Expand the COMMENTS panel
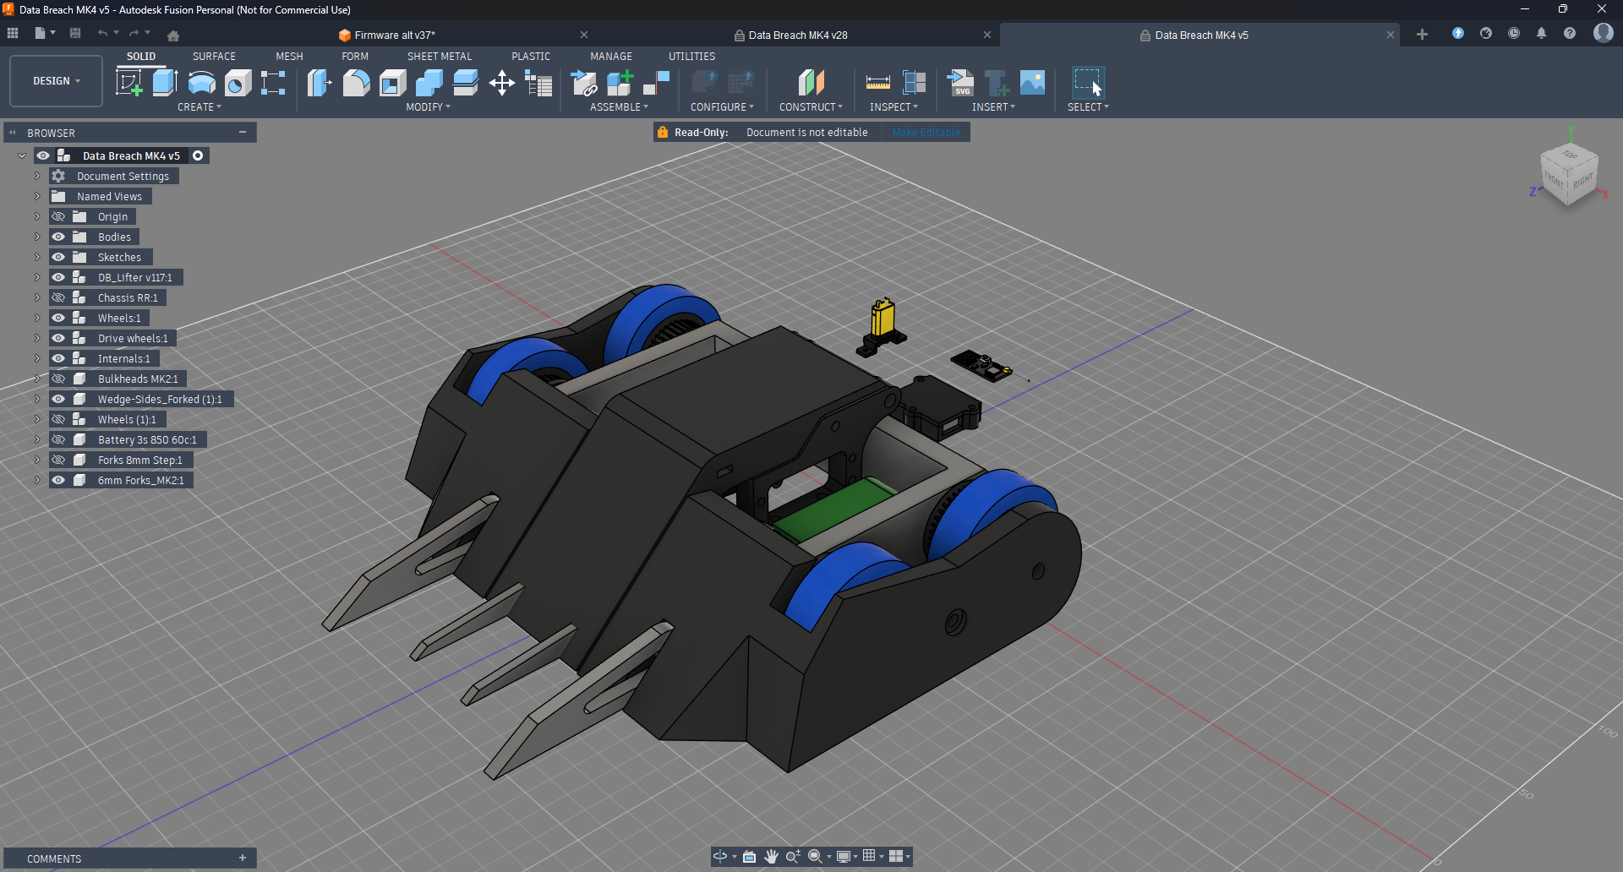 coord(243,858)
